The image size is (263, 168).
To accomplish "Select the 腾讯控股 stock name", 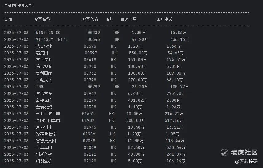I will [44, 66].
